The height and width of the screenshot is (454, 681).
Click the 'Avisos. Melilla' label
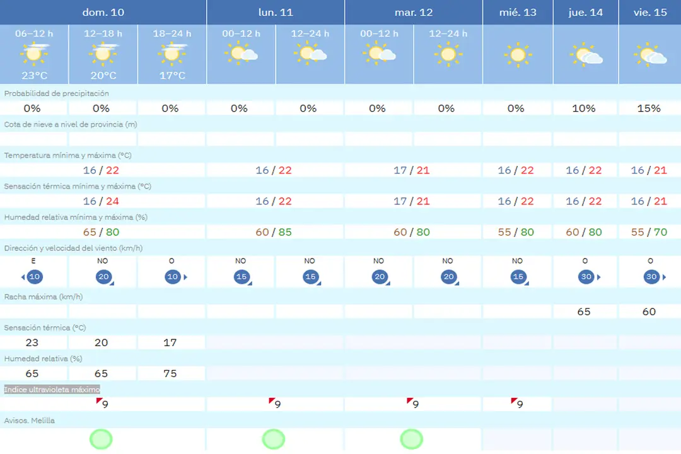[30, 421]
